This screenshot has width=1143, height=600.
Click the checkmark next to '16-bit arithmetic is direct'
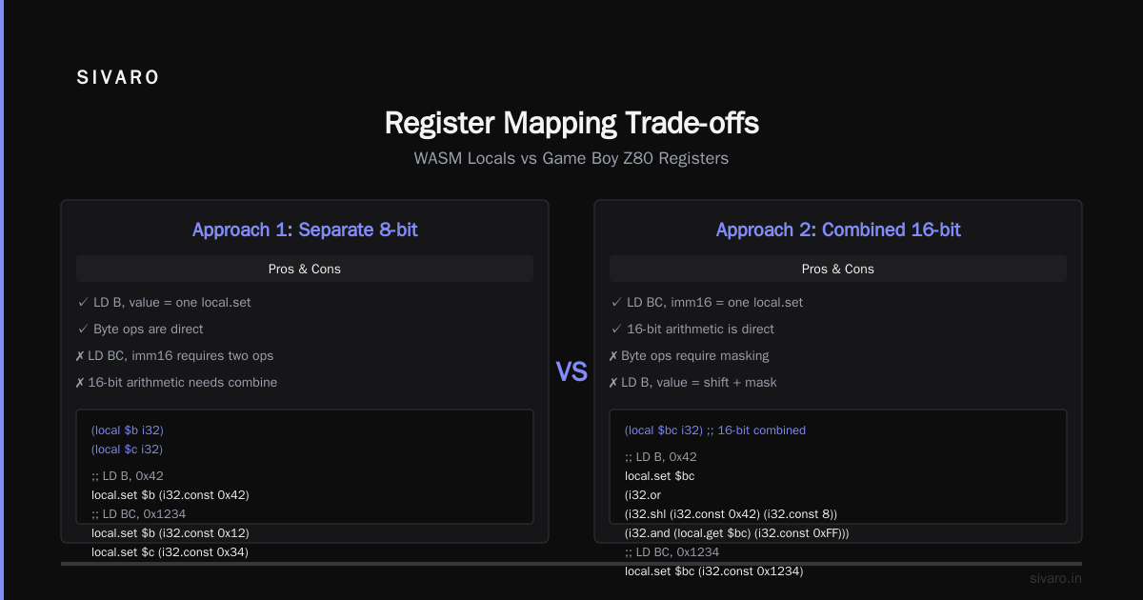[x=615, y=329]
